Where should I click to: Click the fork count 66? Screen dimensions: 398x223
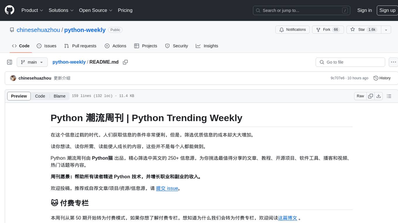pos(336,30)
